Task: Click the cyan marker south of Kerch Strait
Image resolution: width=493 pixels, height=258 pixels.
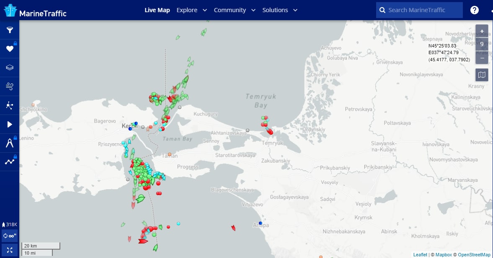Action: (x=178, y=223)
